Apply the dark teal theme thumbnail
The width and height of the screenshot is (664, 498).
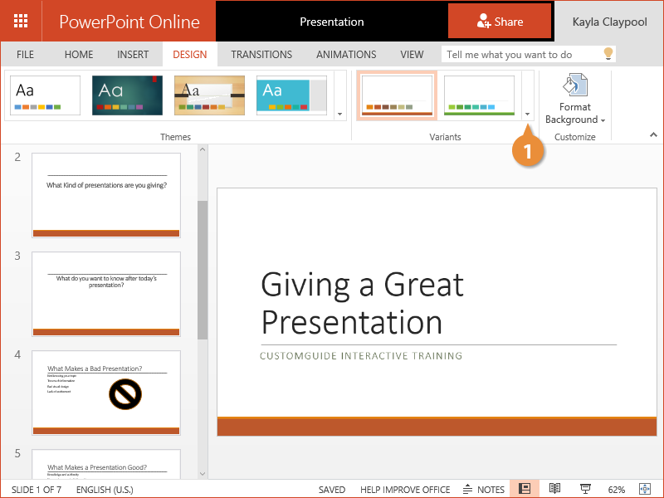127,95
